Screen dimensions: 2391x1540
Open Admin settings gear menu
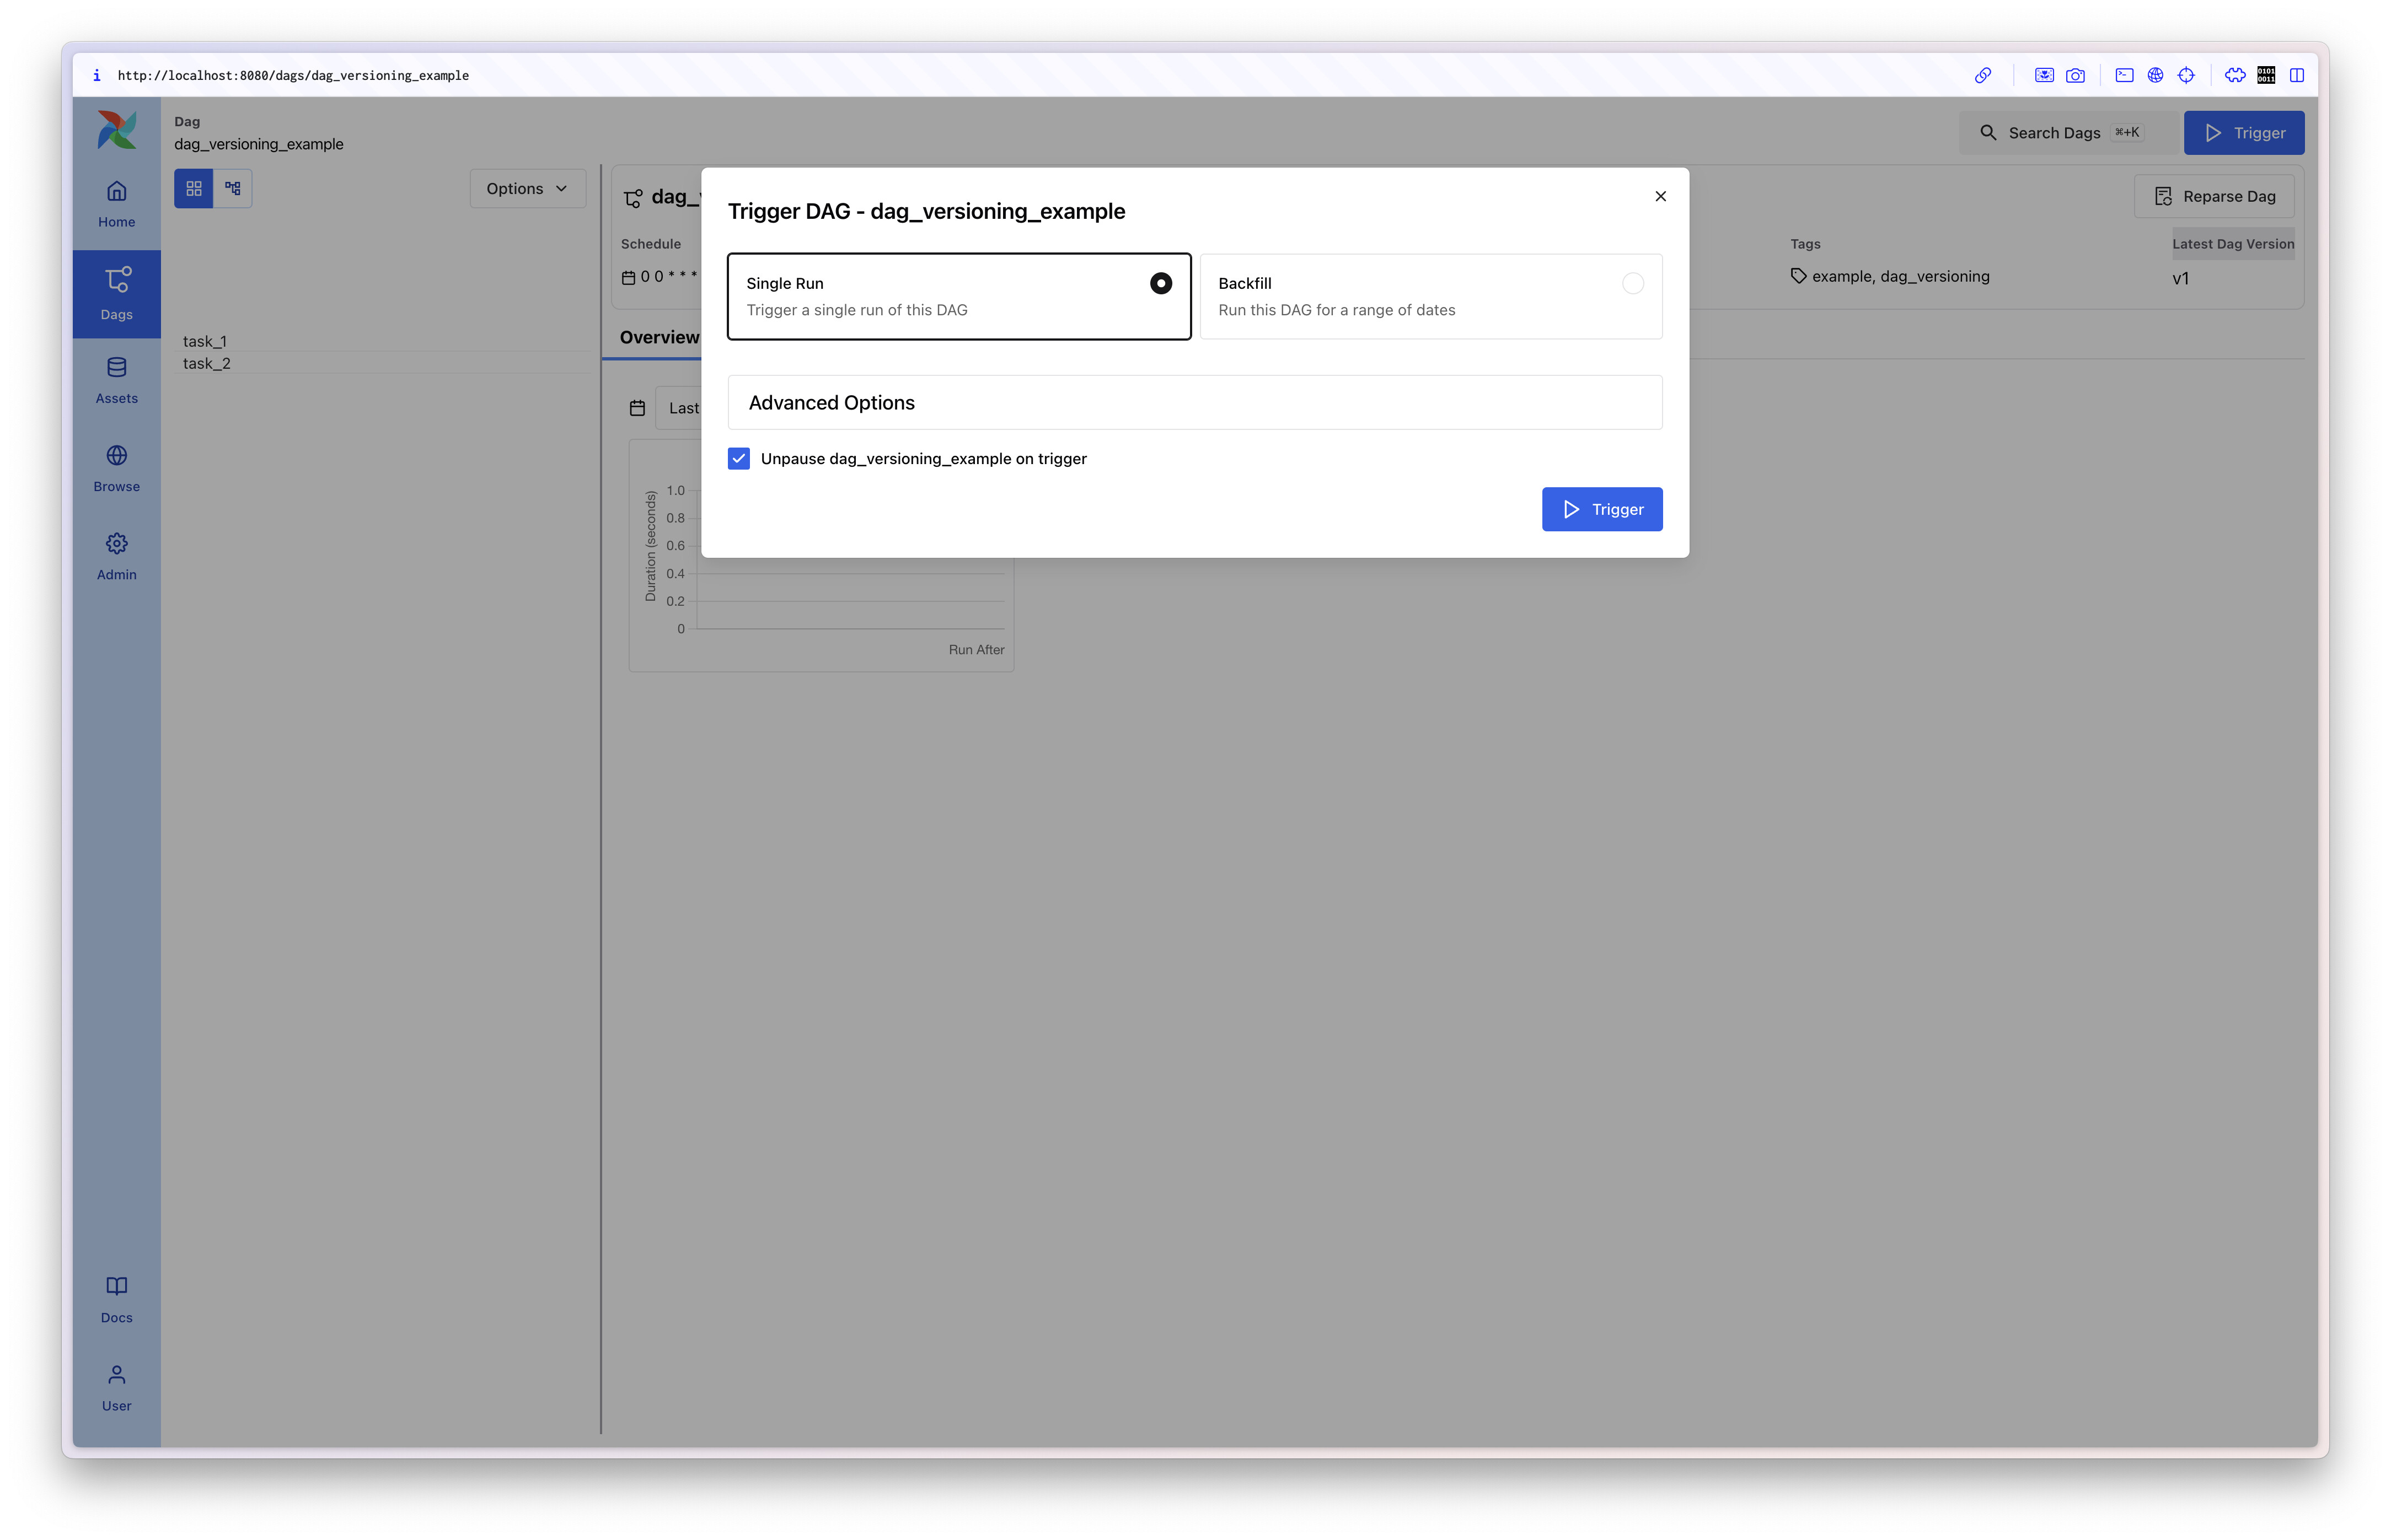pyautogui.click(x=116, y=556)
